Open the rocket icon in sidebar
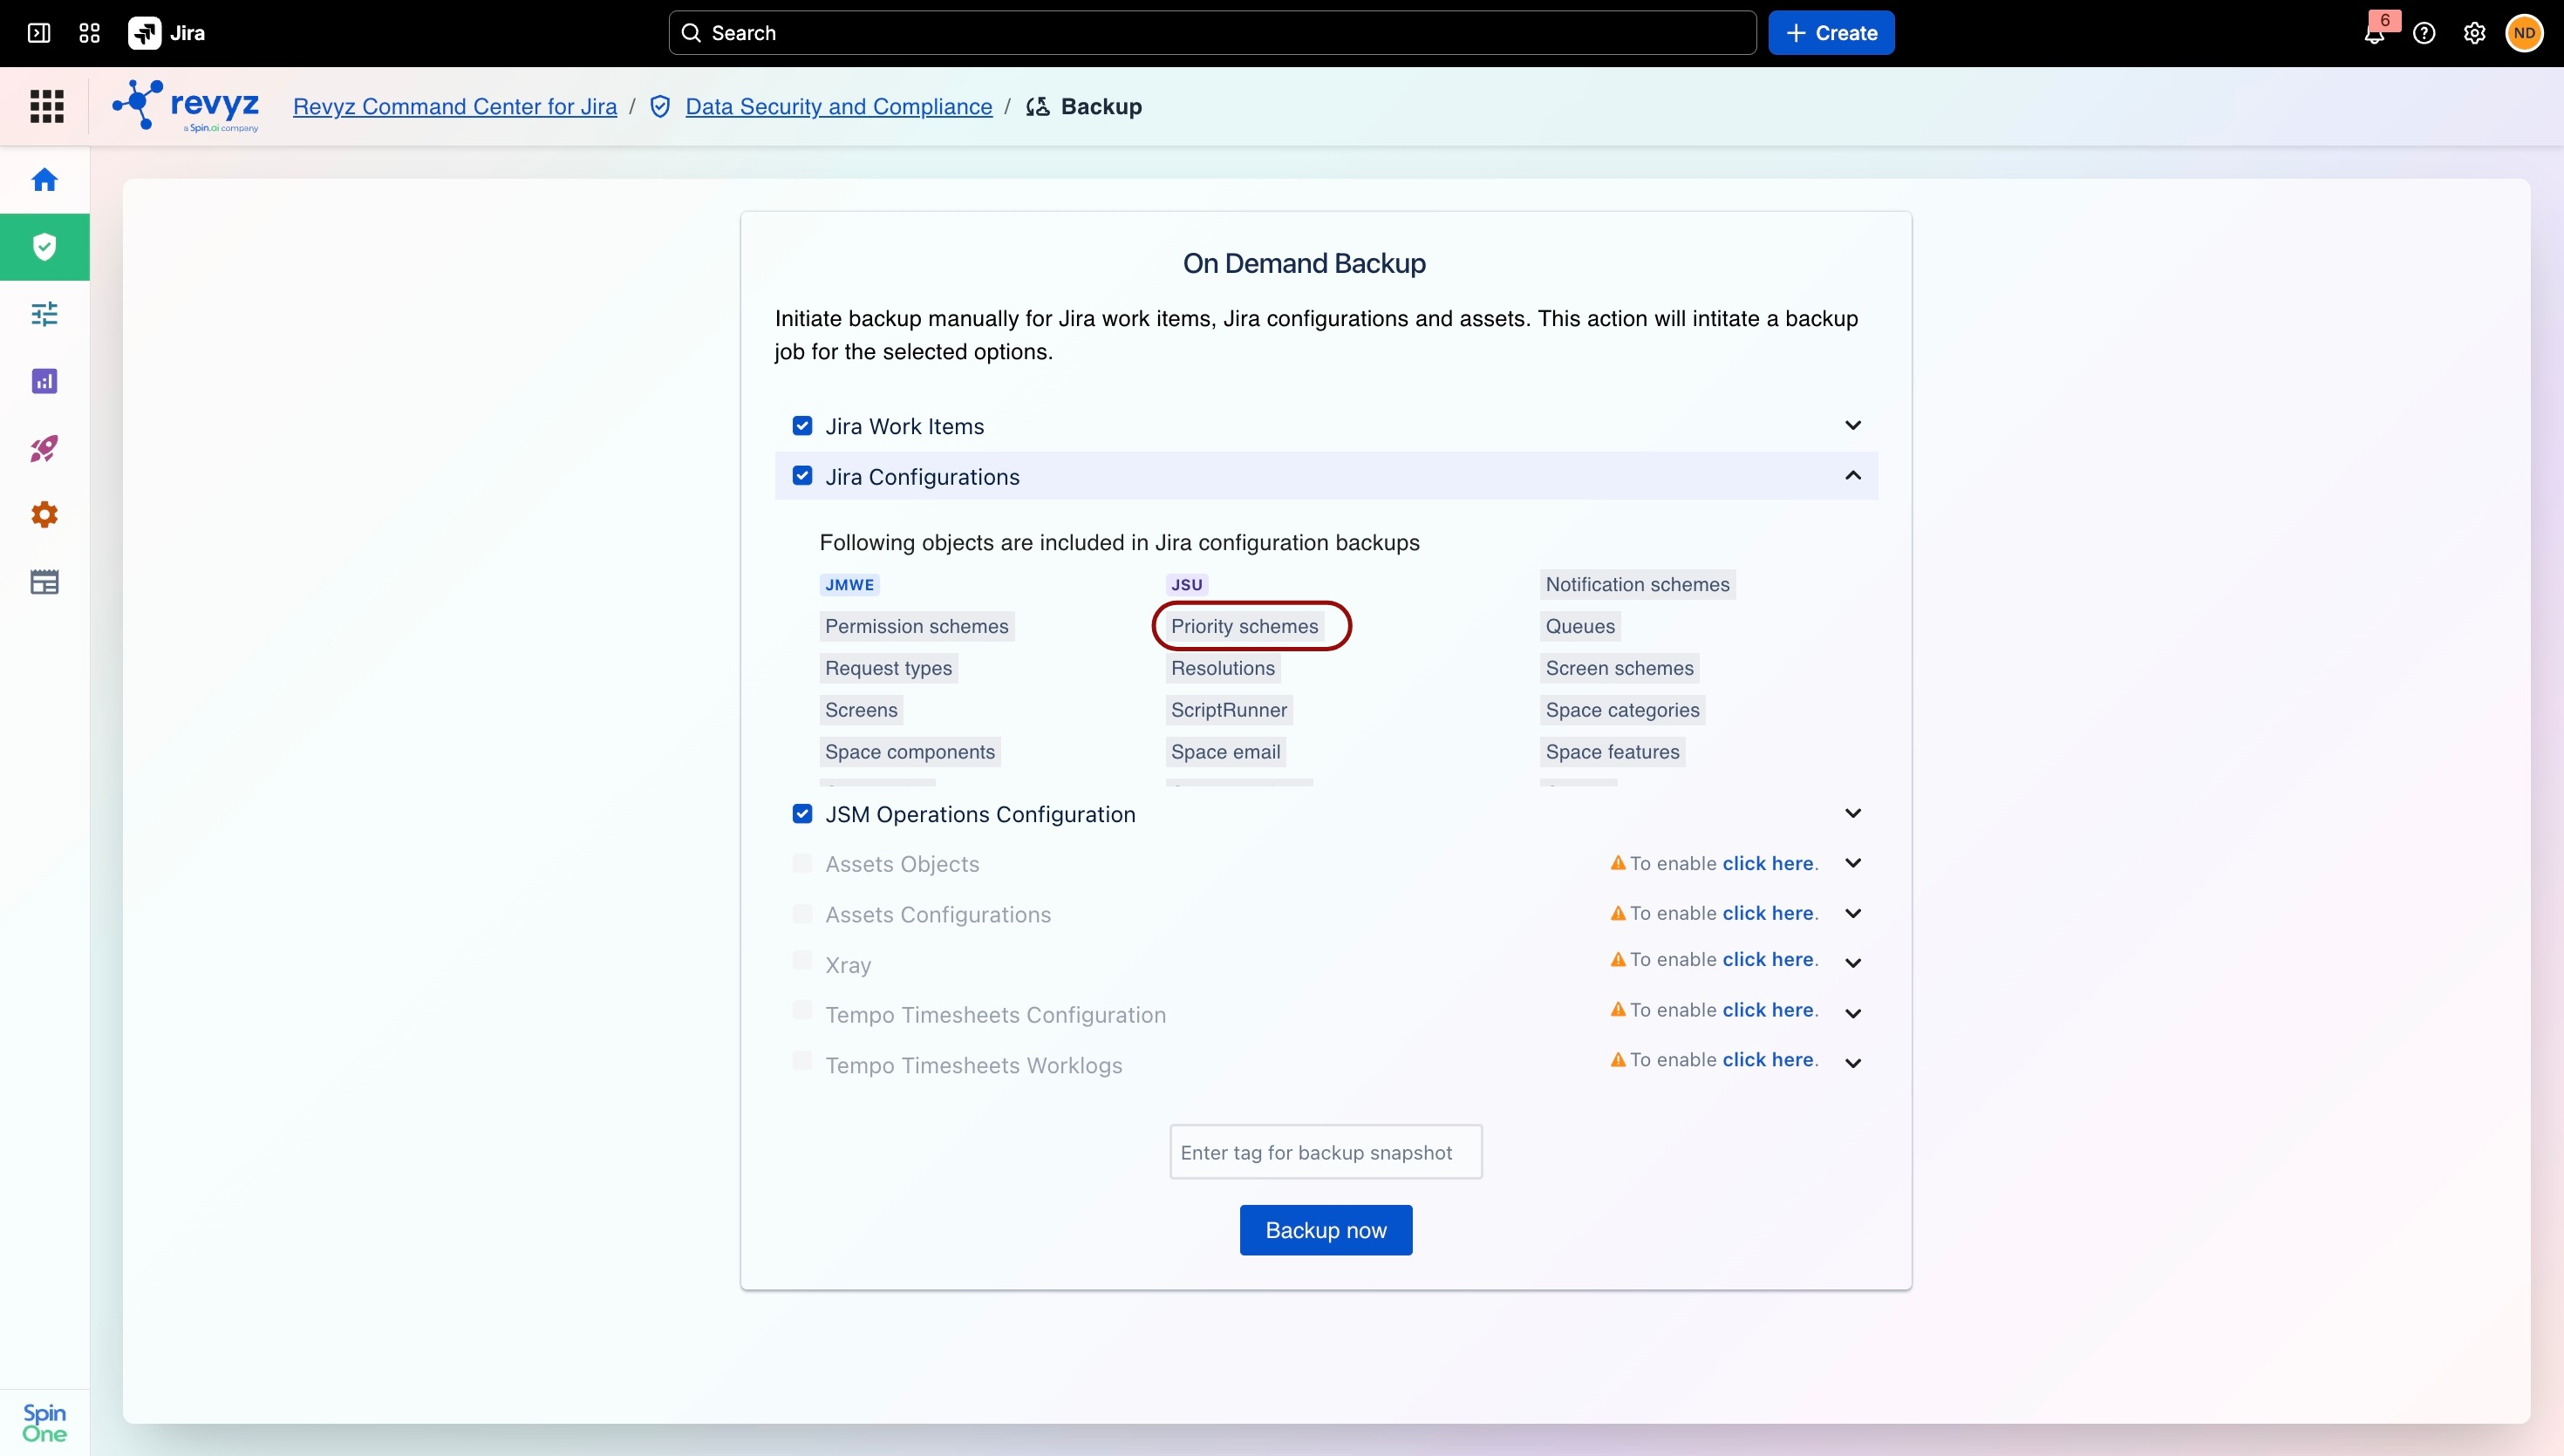This screenshot has height=1456, width=2564. tap(44, 448)
